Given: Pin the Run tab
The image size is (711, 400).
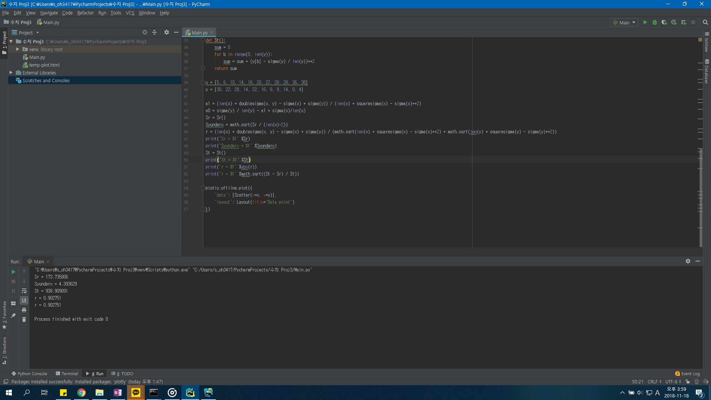Looking at the screenshot, I should point(14,316).
